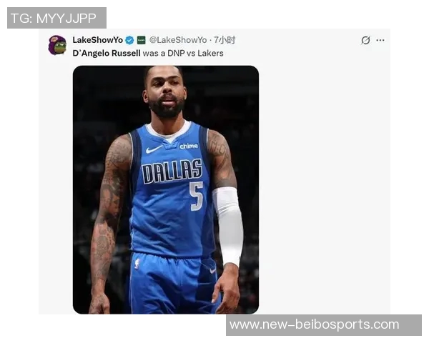Click the blue verified checkmark badge
This screenshot has height=343, width=429.
click(129, 41)
